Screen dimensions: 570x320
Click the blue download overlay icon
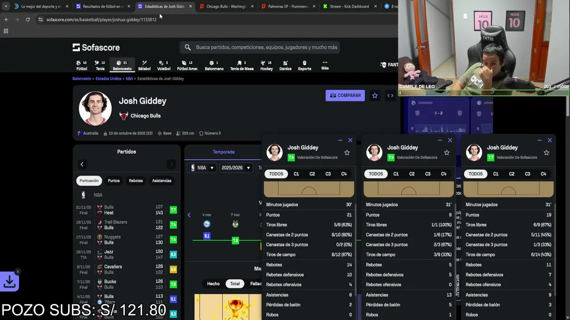(x=9, y=282)
